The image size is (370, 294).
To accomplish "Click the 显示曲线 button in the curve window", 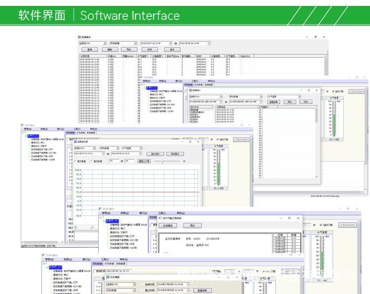I will (155, 154).
